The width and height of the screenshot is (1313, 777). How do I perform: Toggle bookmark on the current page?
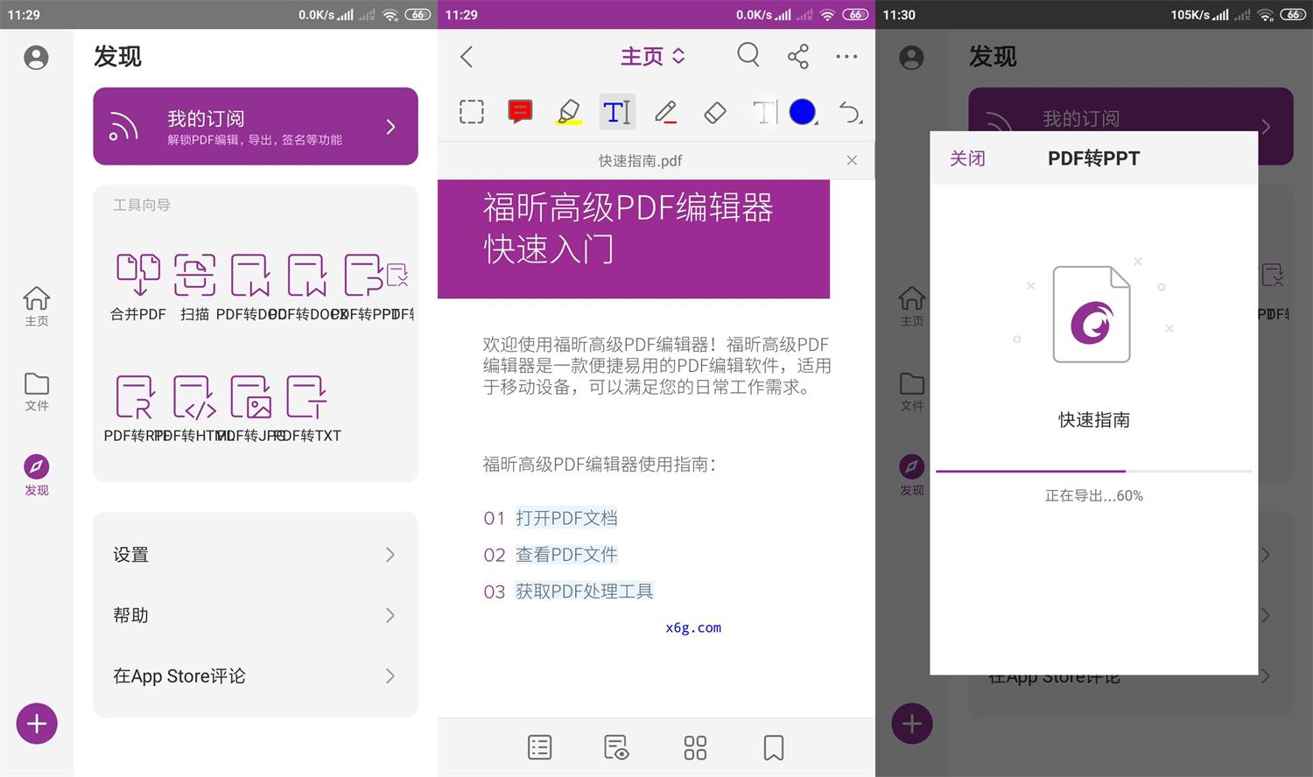click(x=773, y=747)
